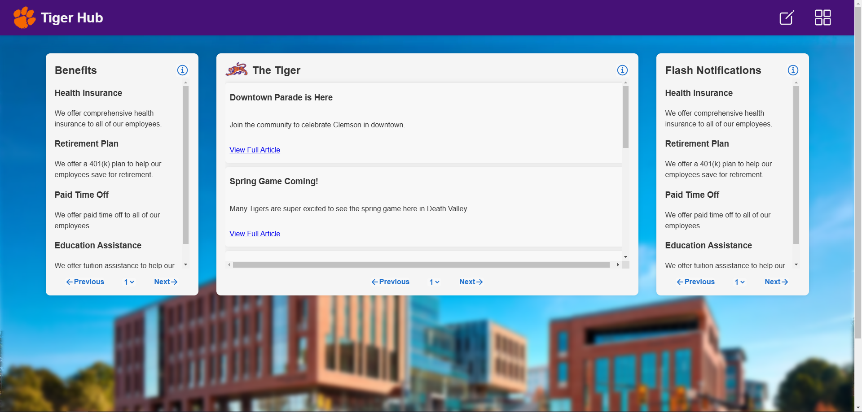Go to previous page in Benefits
The height and width of the screenshot is (412, 862).
(85, 282)
